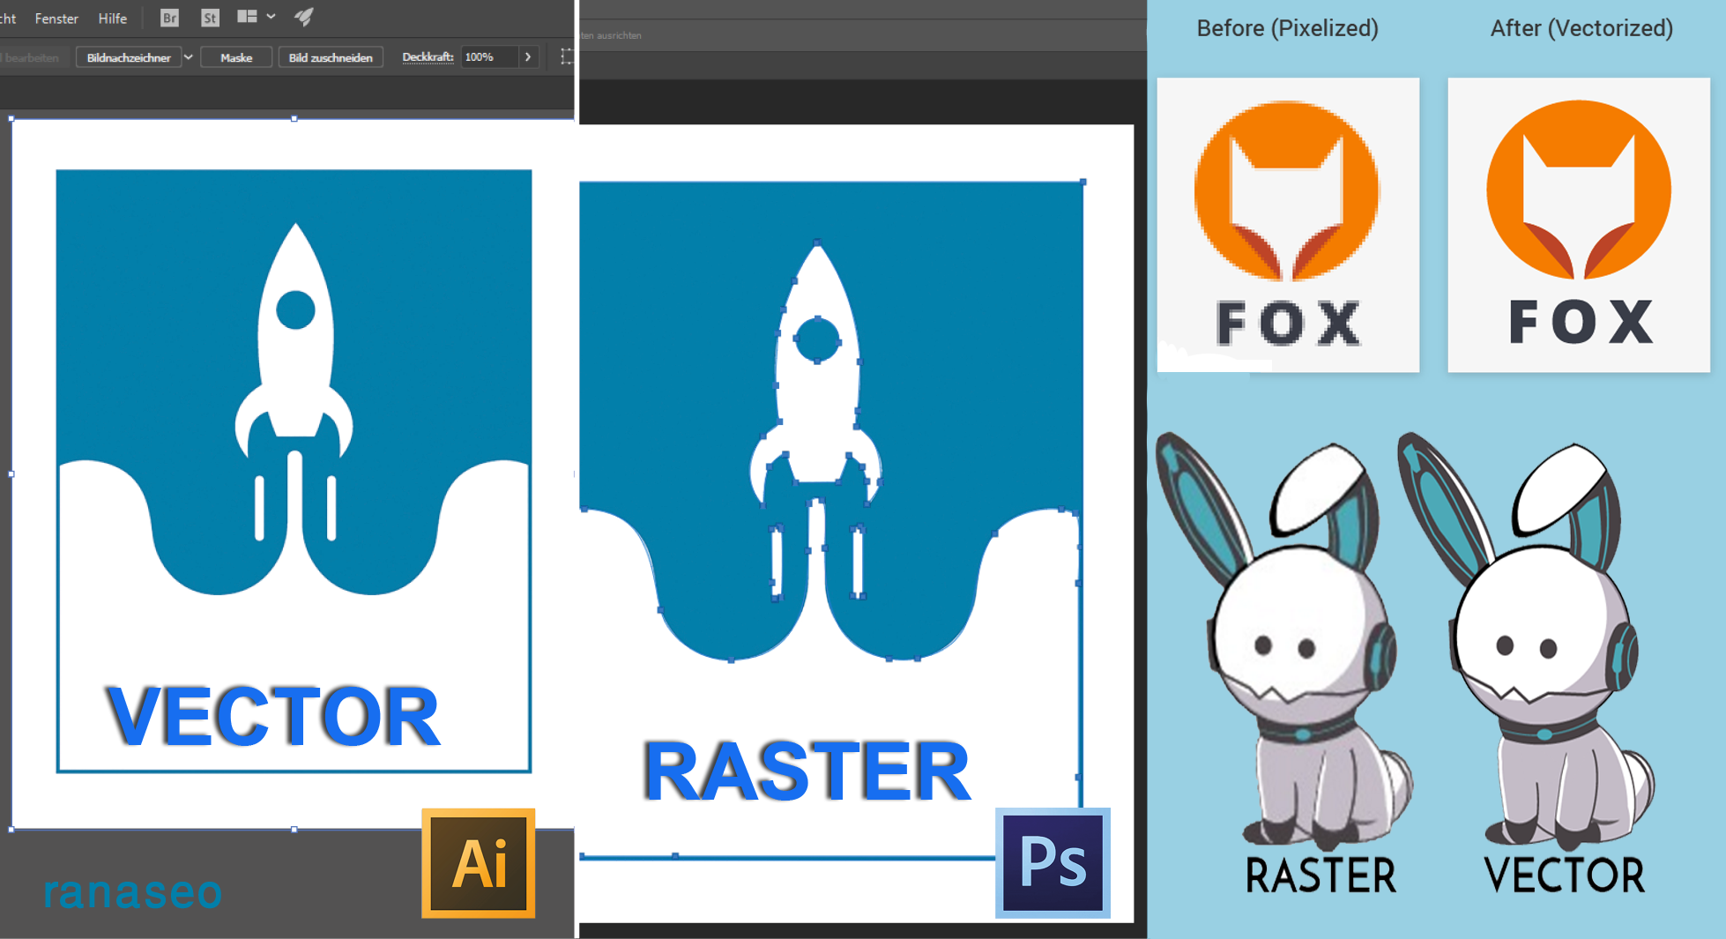
Task: Open the Hilfe menu
Action: point(112,18)
